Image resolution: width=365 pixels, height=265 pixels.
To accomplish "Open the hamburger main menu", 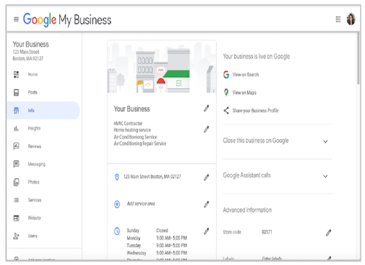I will (x=16, y=19).
